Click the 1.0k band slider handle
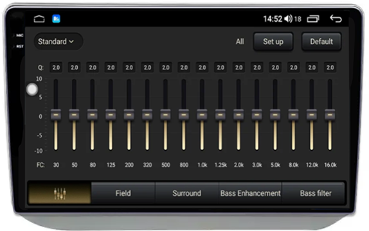Image resolution: width=369 pixels, height=231 pixels. [x=202, y=115]
